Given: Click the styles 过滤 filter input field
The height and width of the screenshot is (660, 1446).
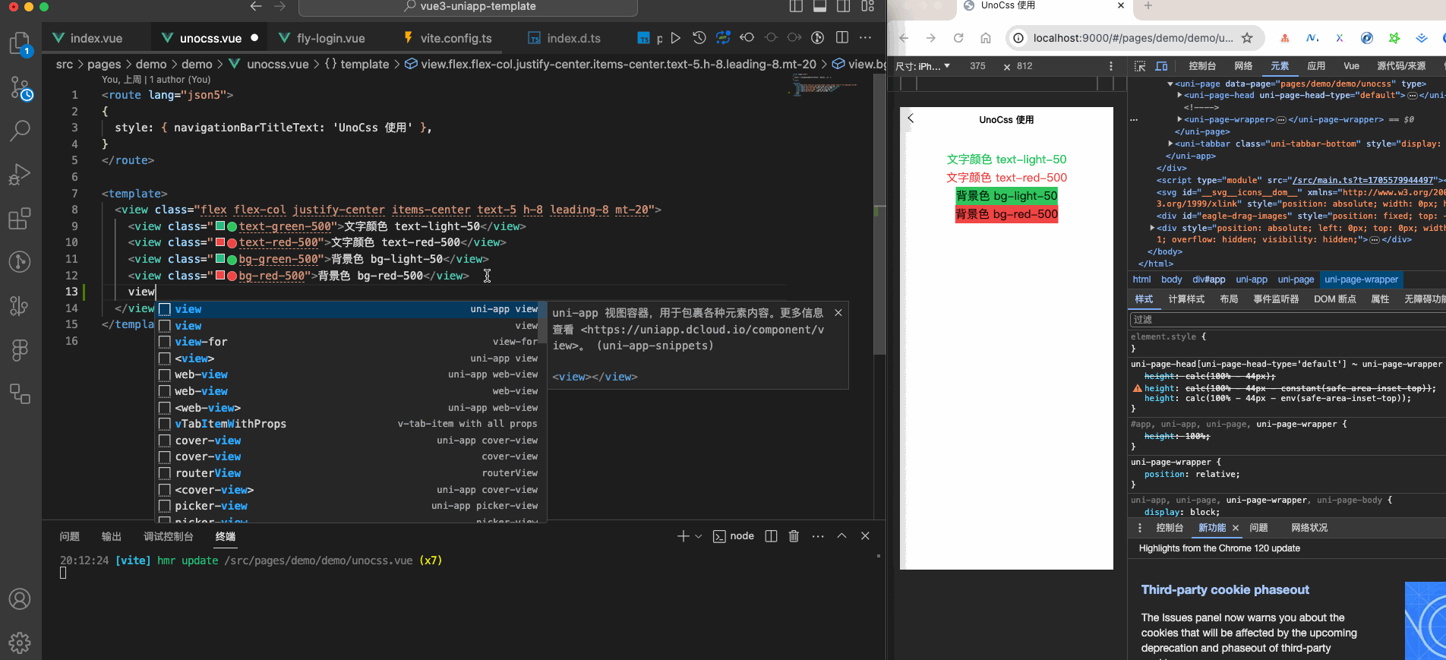Looking at the screenshot, I should (x=1287, y=320).
